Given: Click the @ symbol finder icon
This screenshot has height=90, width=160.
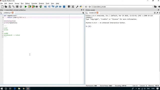Looking at the screenshot, I should (x=21, y=7).
